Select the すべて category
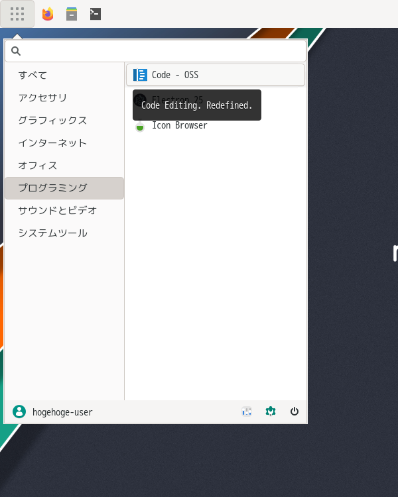398x497 pixels. 64,75
